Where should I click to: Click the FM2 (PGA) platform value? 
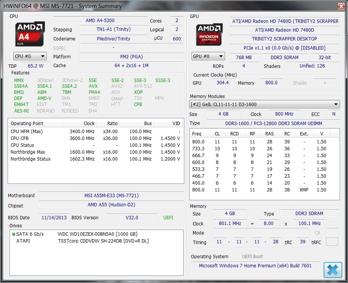click(x=131, y=57)
